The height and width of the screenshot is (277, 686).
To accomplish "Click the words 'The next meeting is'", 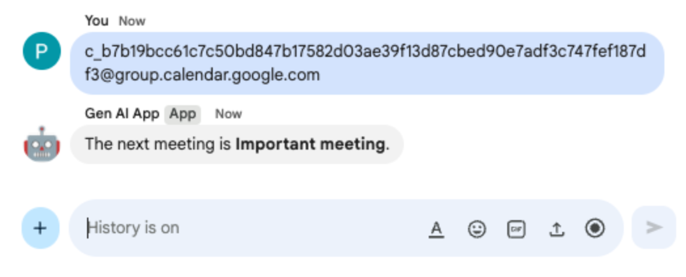I will [x=158, y=144].
